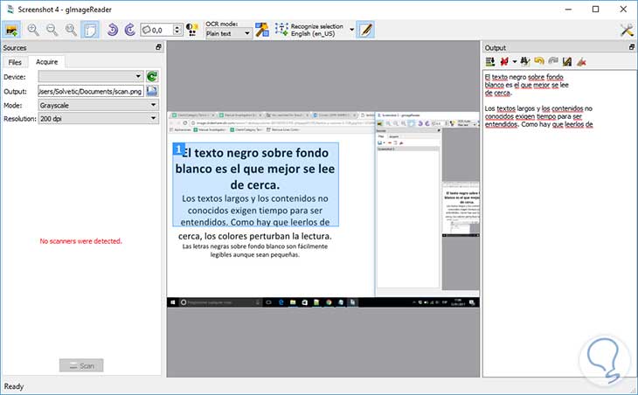Click the 'Sources' panel title
The width and height of the screenshot is (638, 395).
[x=15, y=47]
